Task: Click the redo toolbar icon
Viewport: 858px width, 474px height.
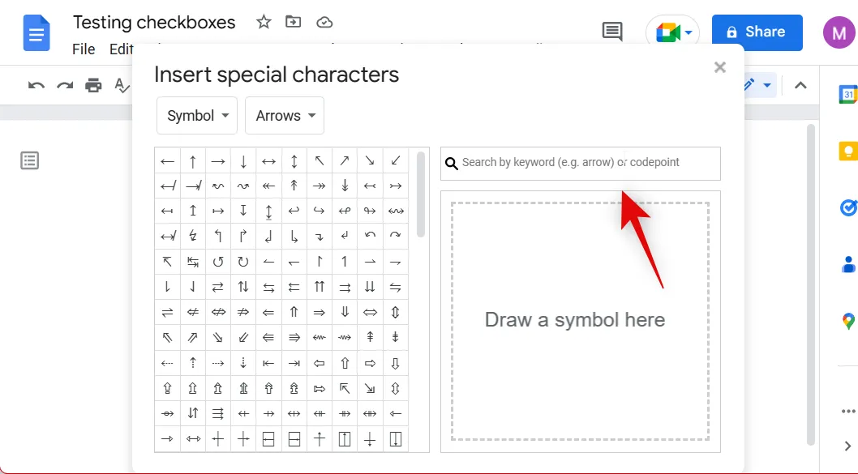Action: pos(65,85)
